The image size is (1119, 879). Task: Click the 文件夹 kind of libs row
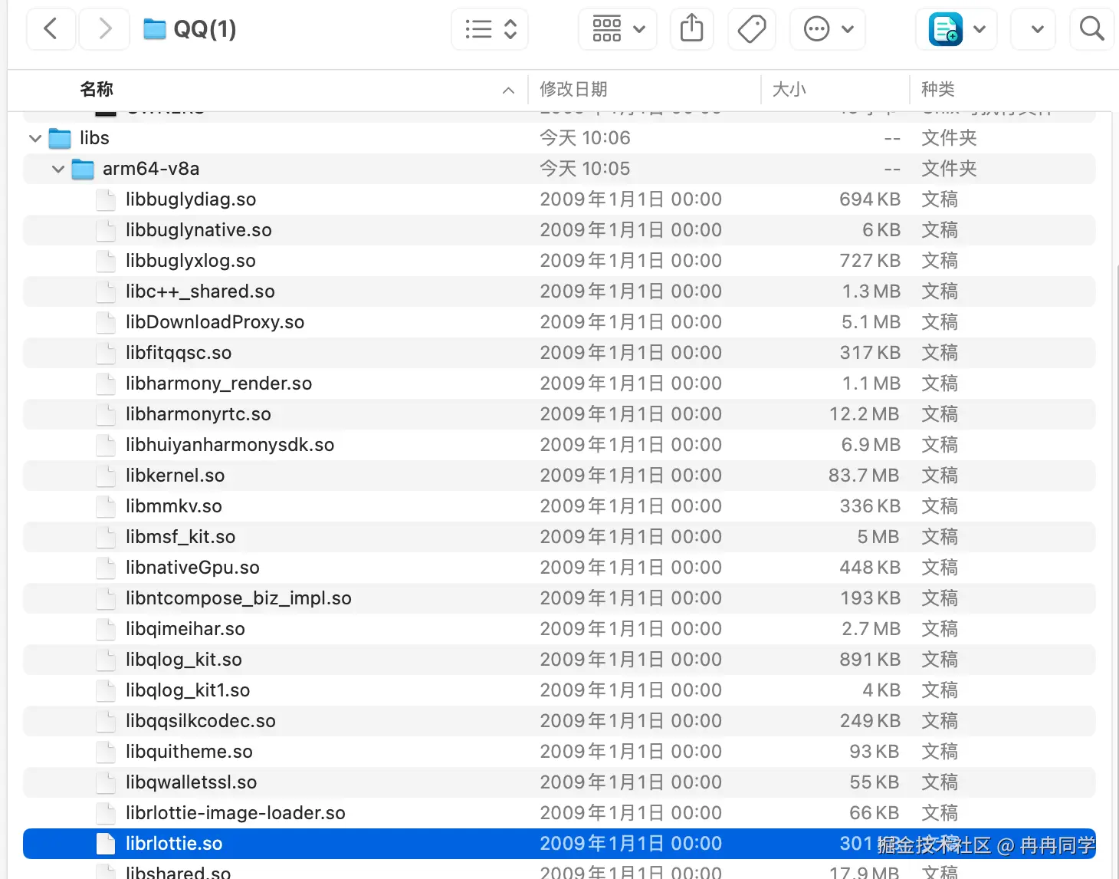[x=949, y=138]
